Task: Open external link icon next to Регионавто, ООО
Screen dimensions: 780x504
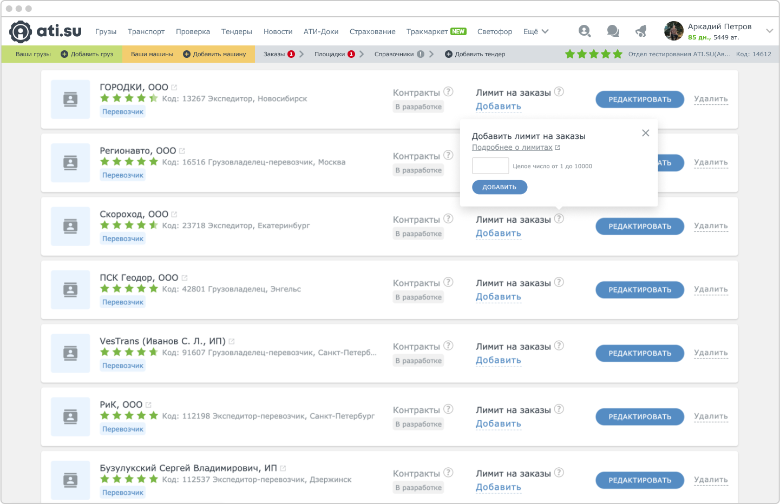Action: click(x=182, y=151)
